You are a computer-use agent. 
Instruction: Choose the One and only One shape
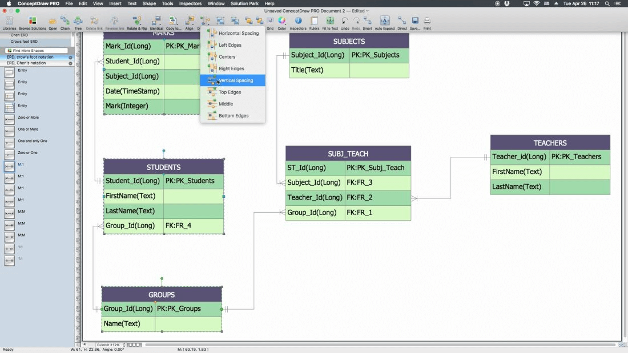(x=9, y=141)
